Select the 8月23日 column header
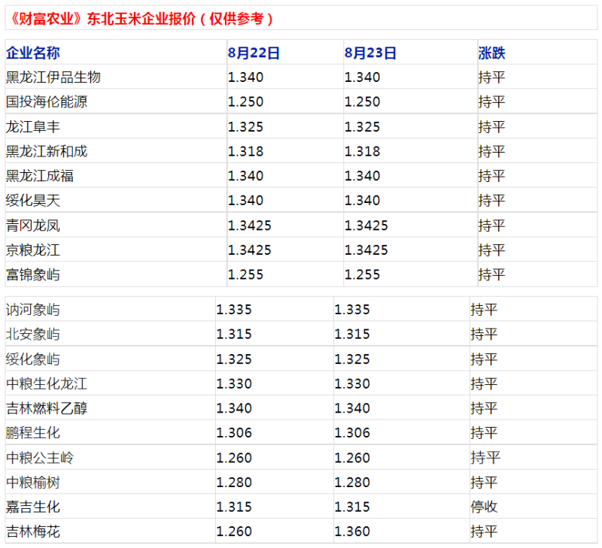 370,53
